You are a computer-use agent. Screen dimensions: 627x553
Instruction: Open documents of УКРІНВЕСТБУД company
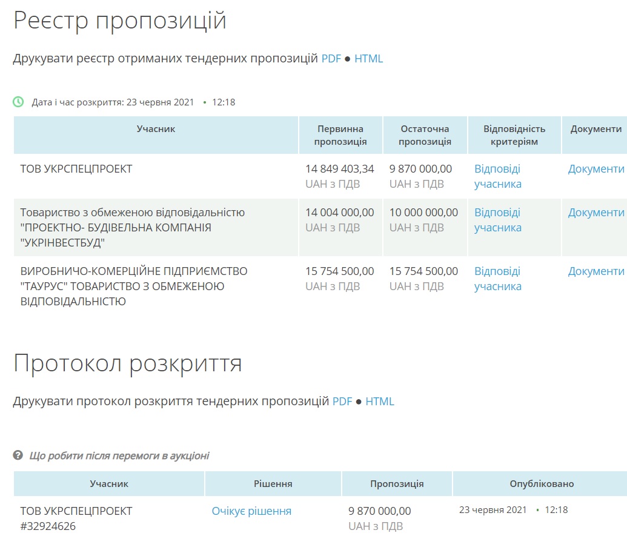tap(596, 213)
